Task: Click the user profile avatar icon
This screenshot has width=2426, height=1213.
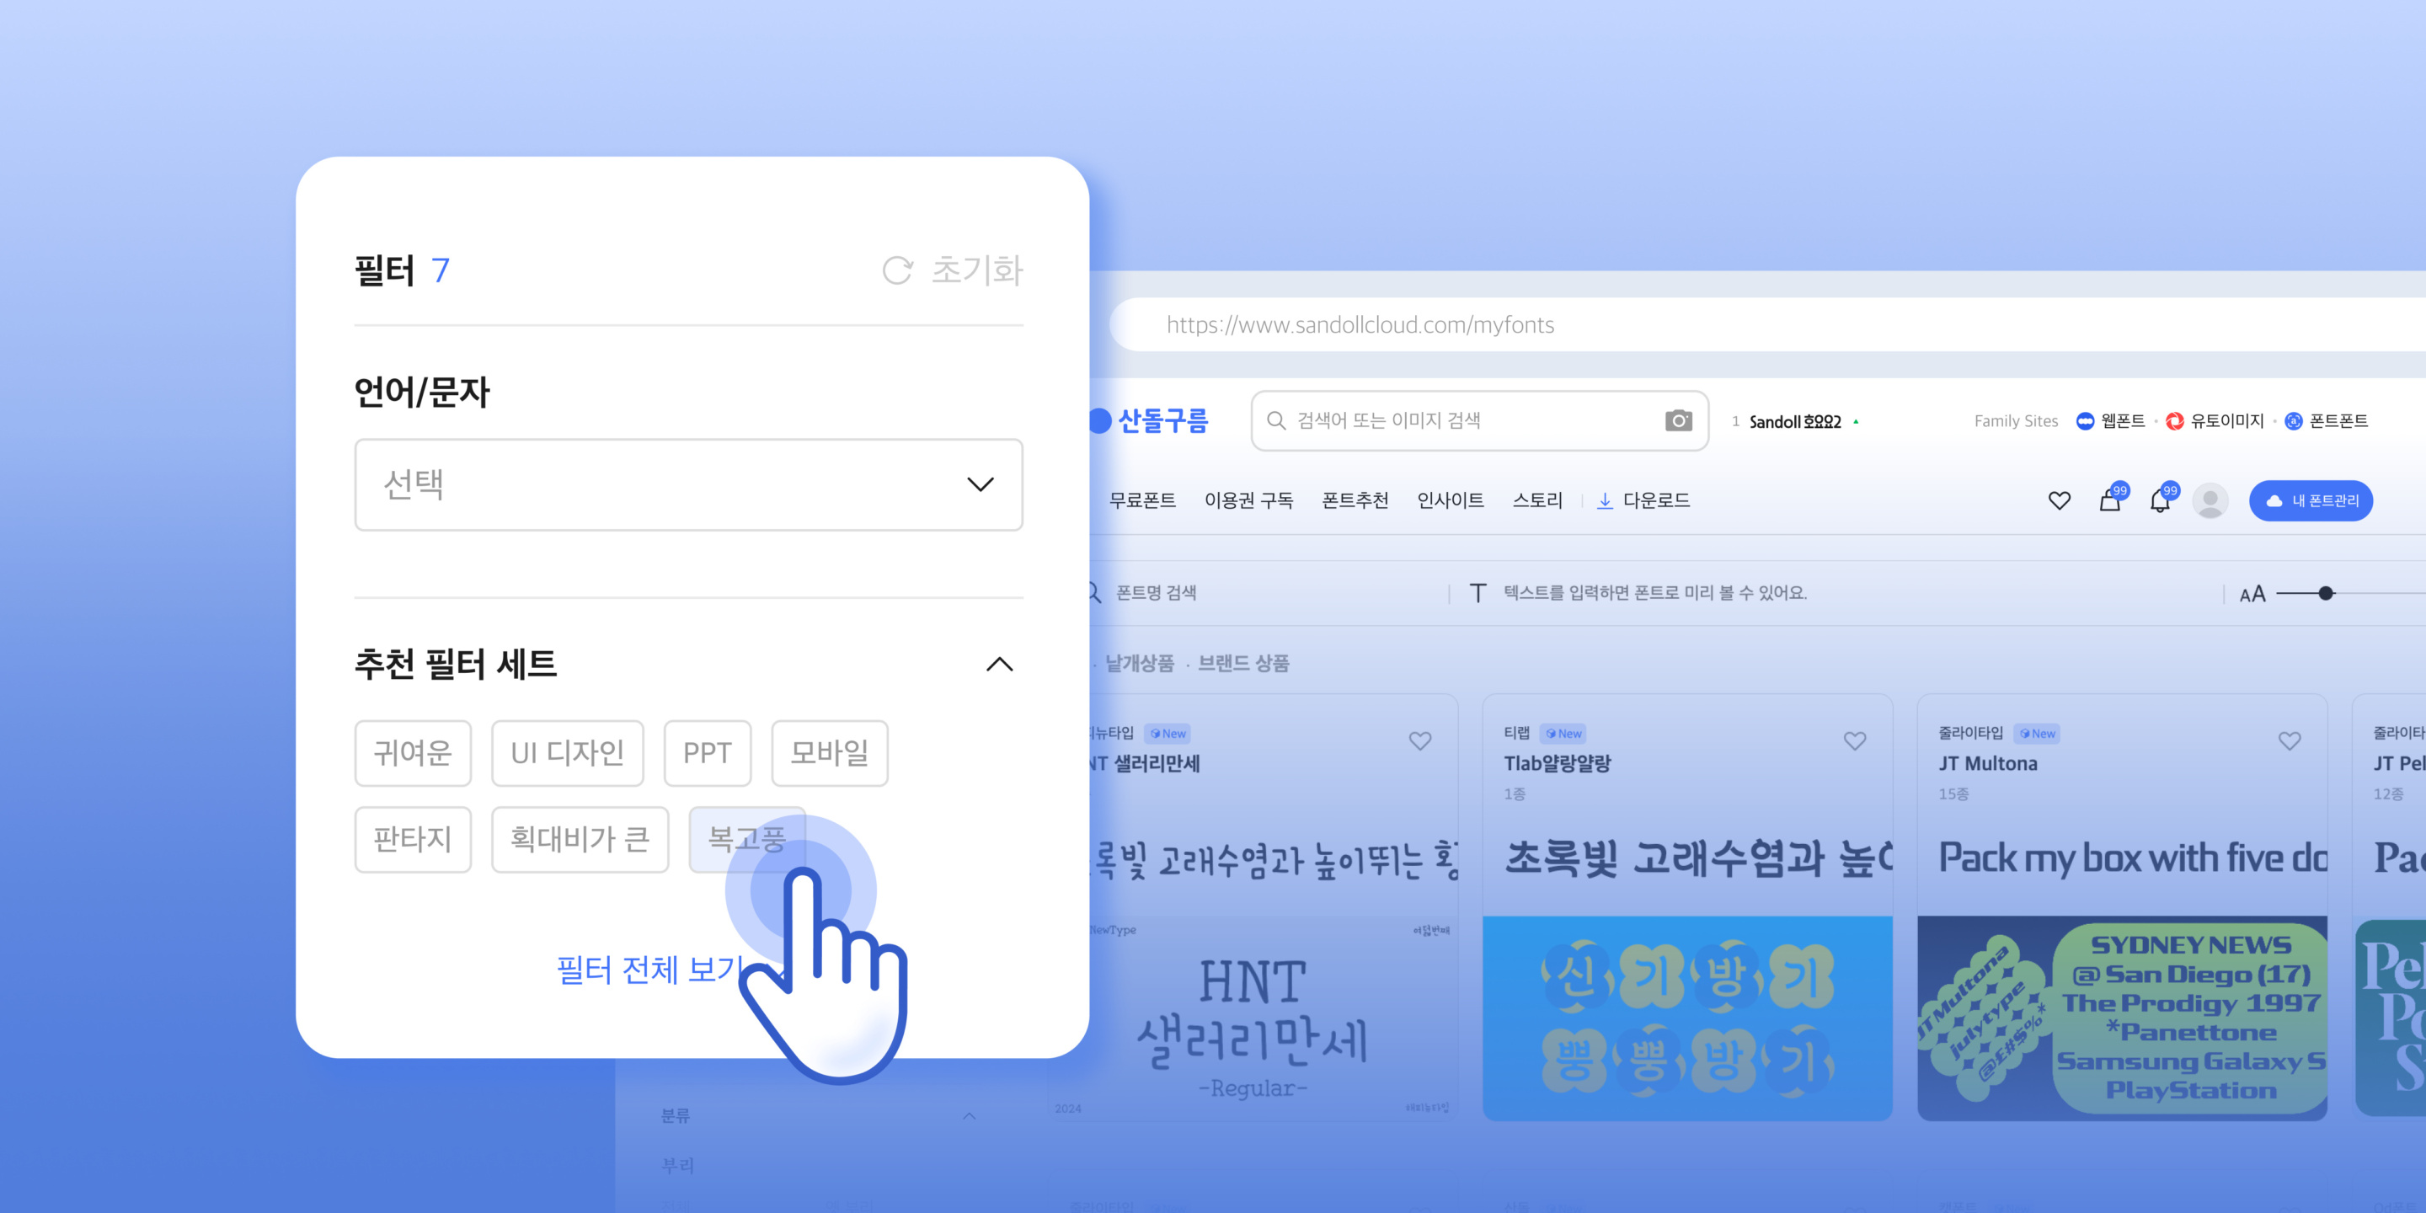Action: coord(2210,500)
